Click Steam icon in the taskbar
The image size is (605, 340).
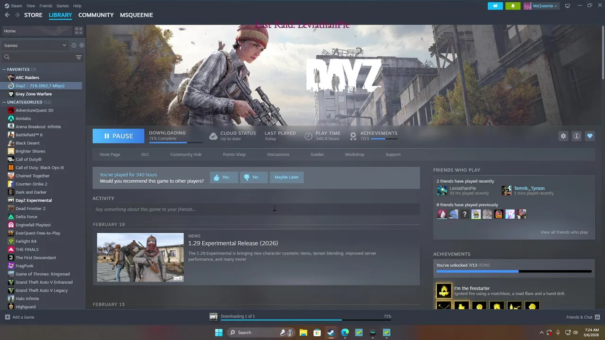click(x=331, y=332)
